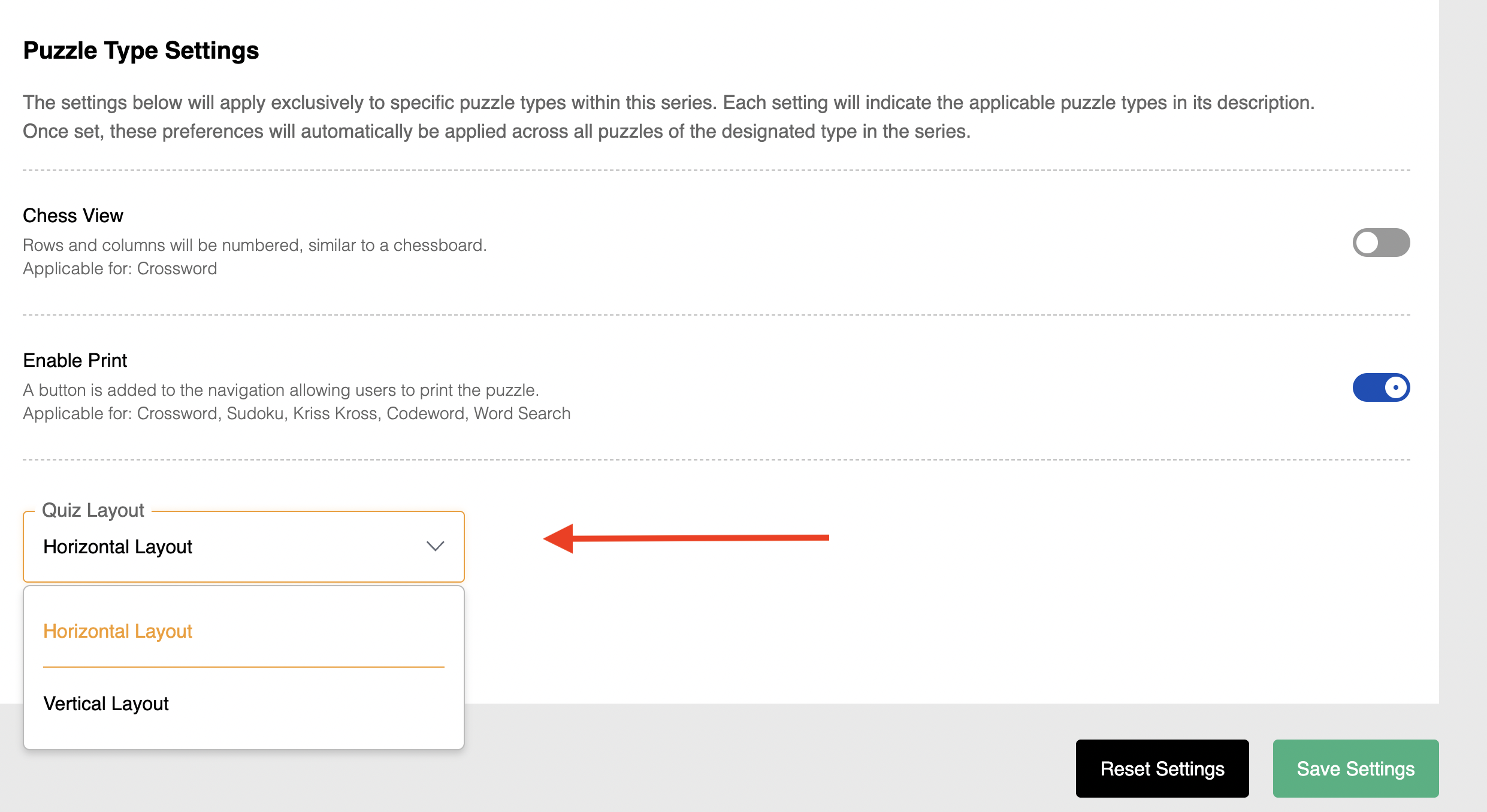Click the Quiz Layout field label
Screen dimensions: 1487x812
pyautogui.click(x=93, y=510)
